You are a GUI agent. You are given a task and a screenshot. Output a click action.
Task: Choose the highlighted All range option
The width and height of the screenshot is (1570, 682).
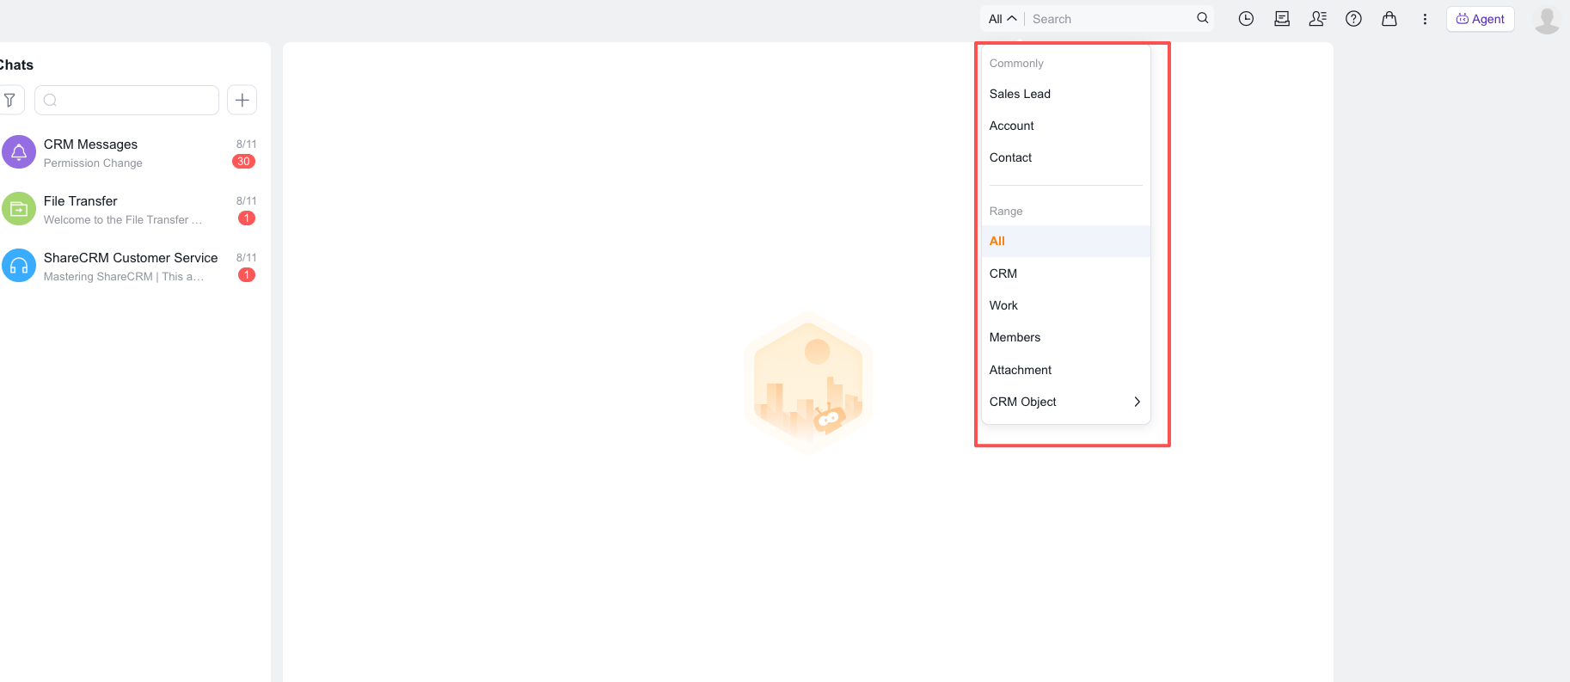coord(1065,241)
